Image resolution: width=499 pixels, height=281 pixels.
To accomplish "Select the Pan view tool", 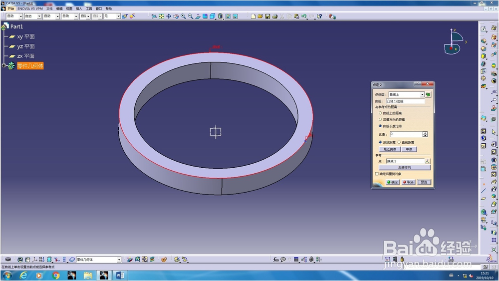I will pyautogui.click(x=169, y=16).
